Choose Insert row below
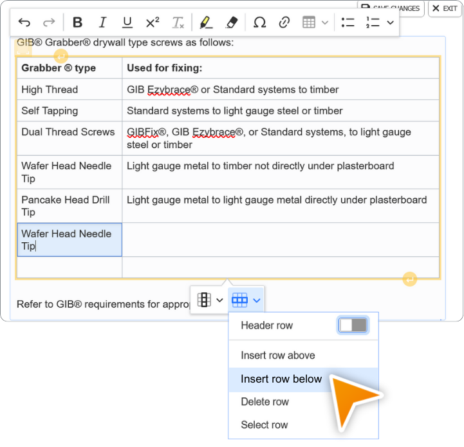Viewport: 464px width, 447px height. tap(303, 379)
